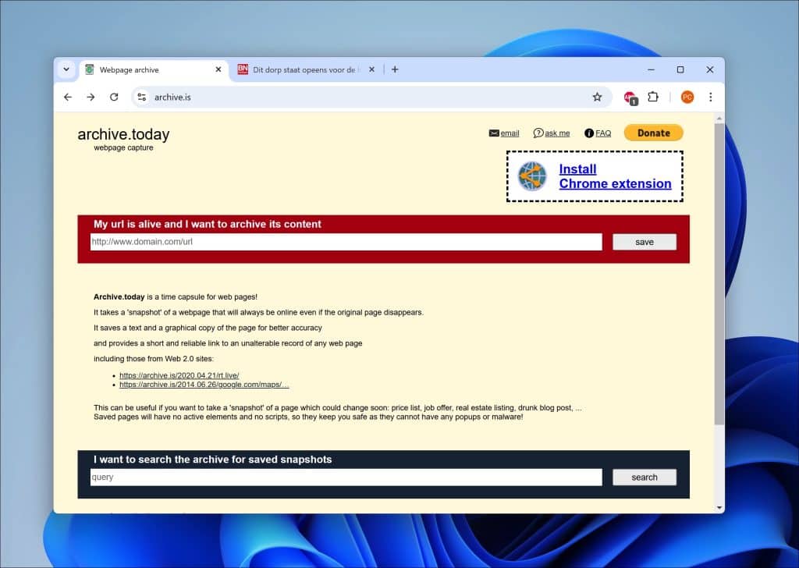The height and width of the screenshot is (568, 799).
Task: Click the info icon beside FAQ
Action: point(589,133)
